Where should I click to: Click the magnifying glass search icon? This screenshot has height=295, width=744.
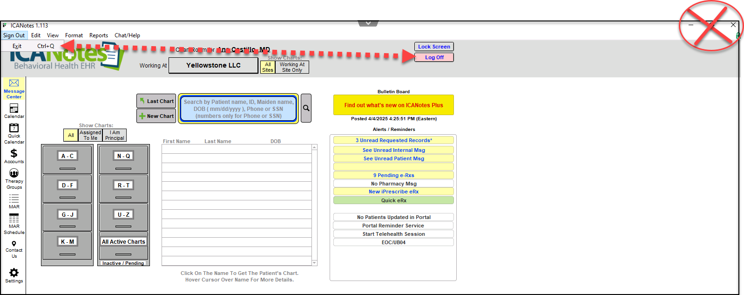[x=306, y=108]
